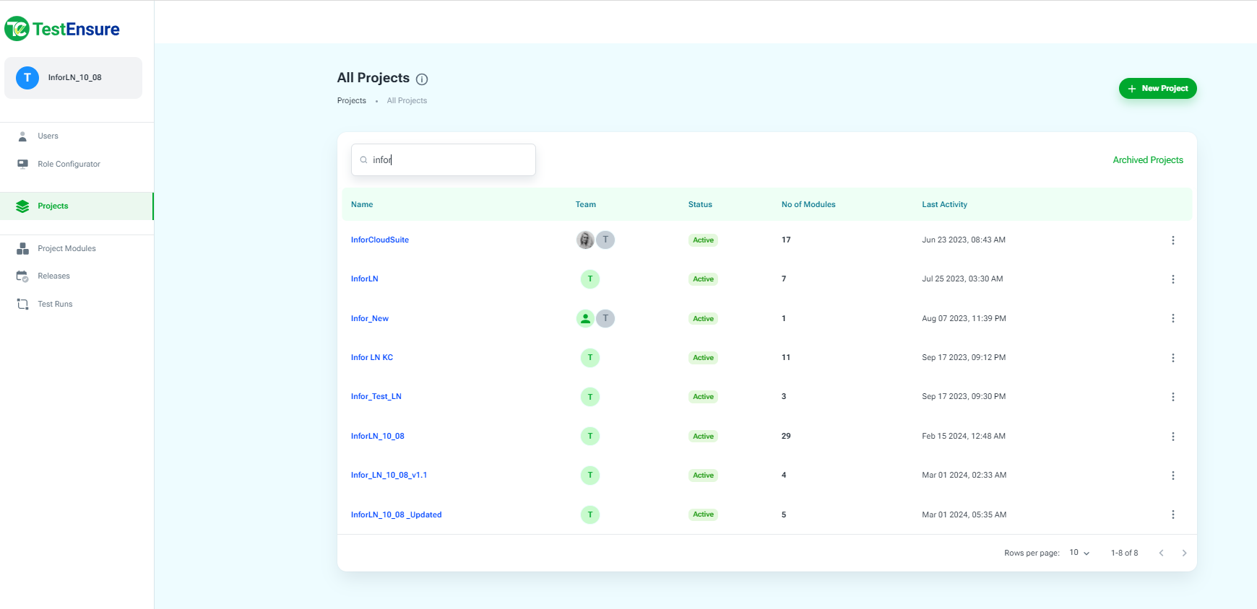Image resolution: width=1257 pixels, height=609 pixels.
Task: Open the Infor LN KC project
Action: coord(372,357)
